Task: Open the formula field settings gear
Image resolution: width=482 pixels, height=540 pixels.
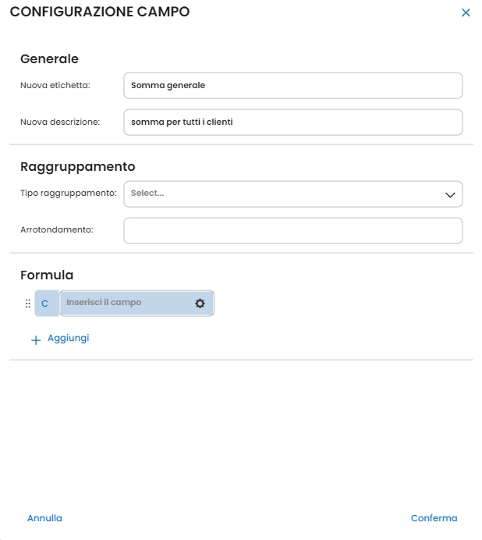Action: (200, 303)
